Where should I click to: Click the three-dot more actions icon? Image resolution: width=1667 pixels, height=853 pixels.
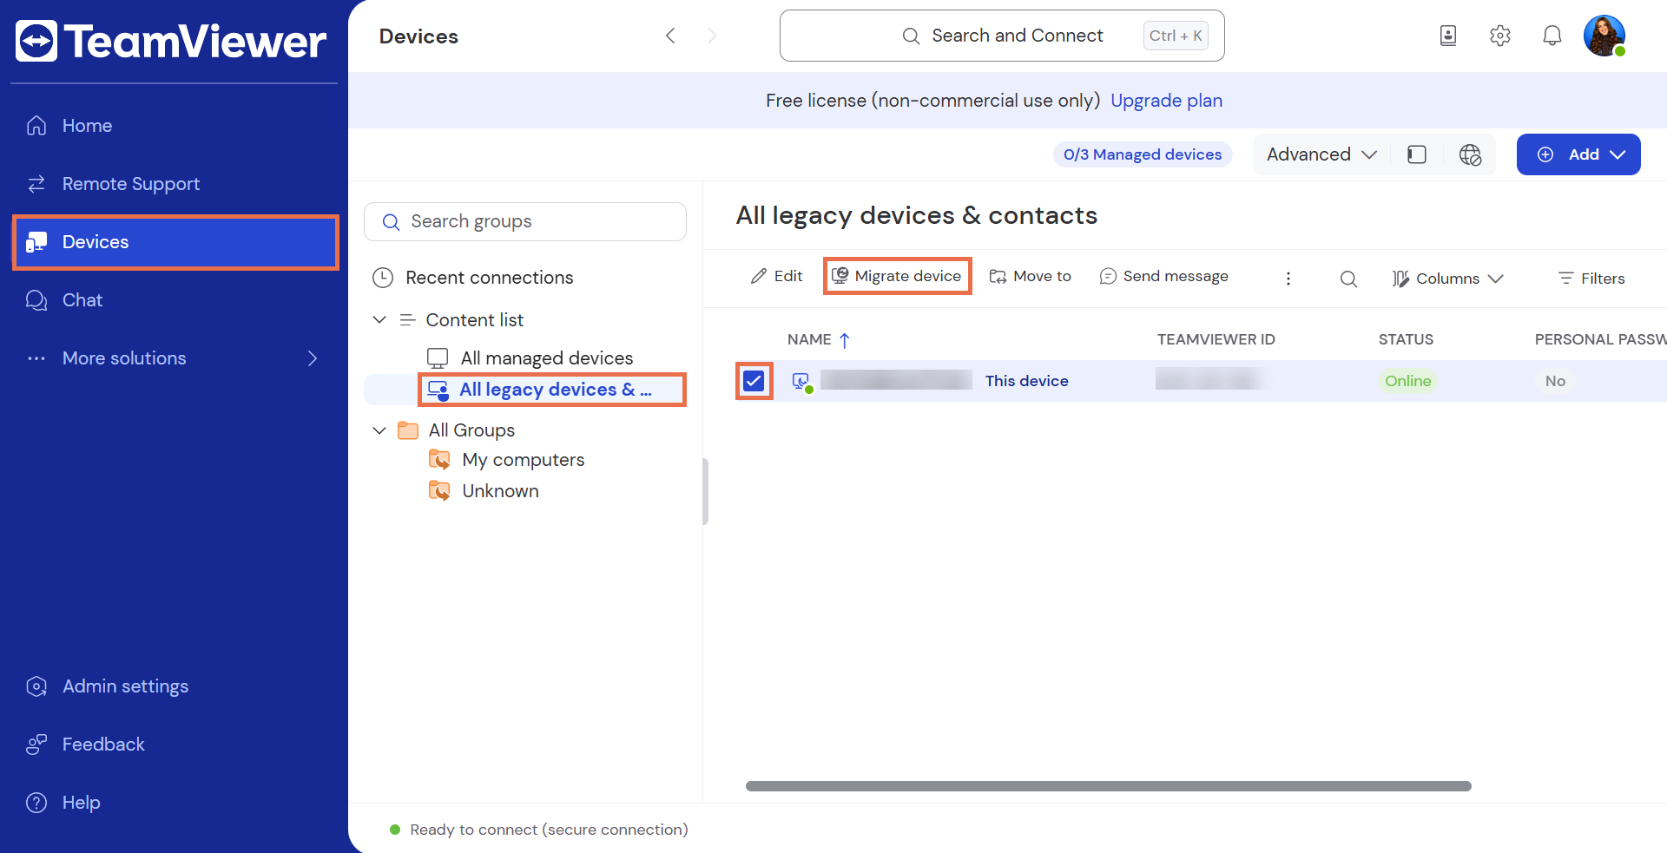1288,278
